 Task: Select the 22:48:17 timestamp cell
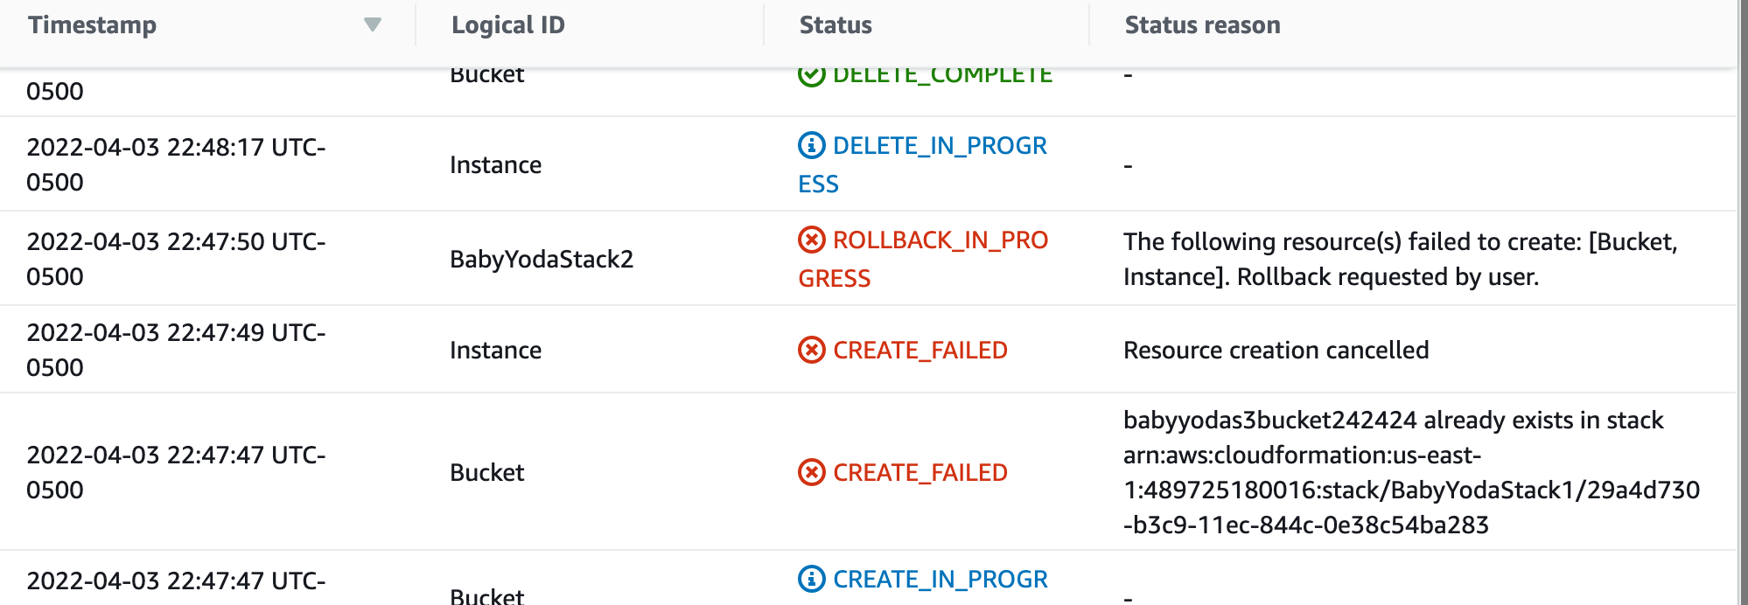[176, 164]
